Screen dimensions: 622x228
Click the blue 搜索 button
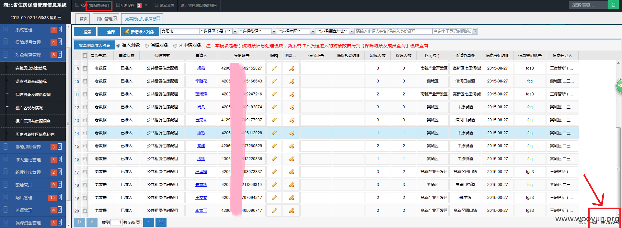point(85,31)
